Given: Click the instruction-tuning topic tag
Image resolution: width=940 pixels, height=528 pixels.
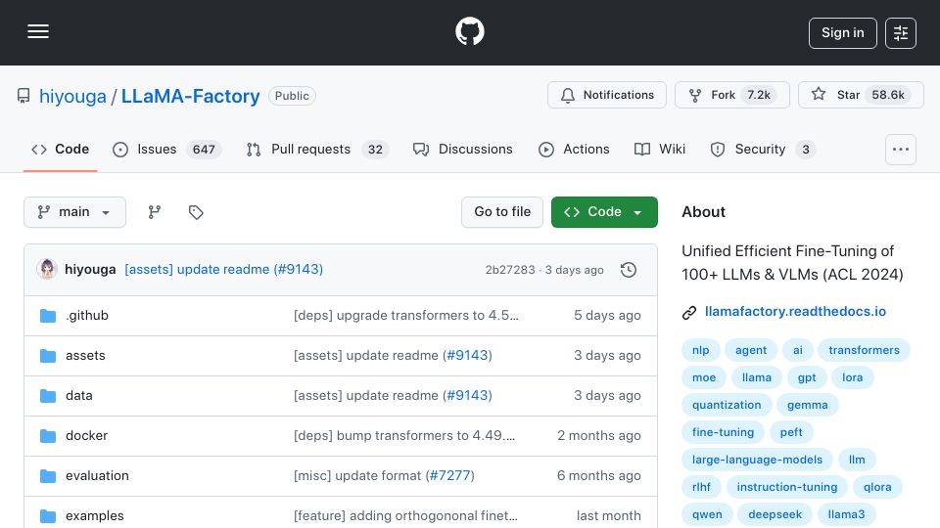Looking at the screenshot, I should (786, 487).
